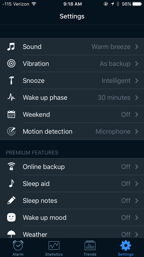The height and width of the screenshot is (257, 144).
Task: Open Weekend setting showing Off
Action: point(72,114)
